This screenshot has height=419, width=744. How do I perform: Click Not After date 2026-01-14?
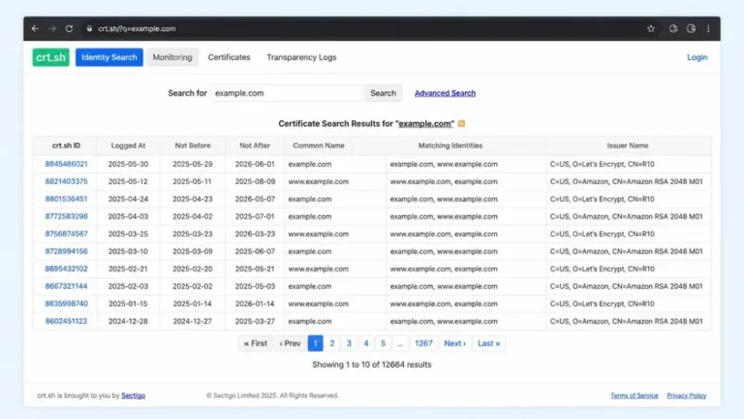[x=255, y=304]
